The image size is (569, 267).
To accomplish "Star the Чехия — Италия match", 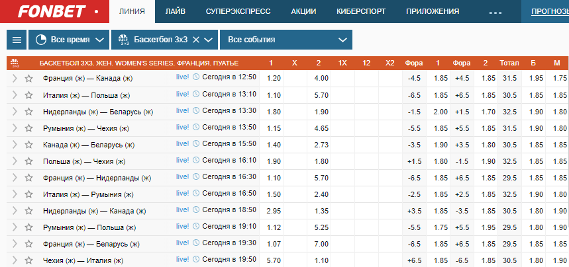I will [x=28, y=260].
